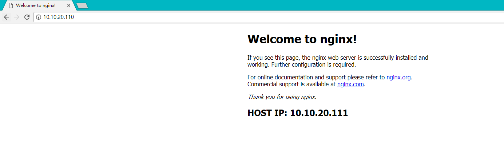Viewport: 504px width, 166px height.
Task: Reload the page with the refresh icon
Action: click(27, 17)
